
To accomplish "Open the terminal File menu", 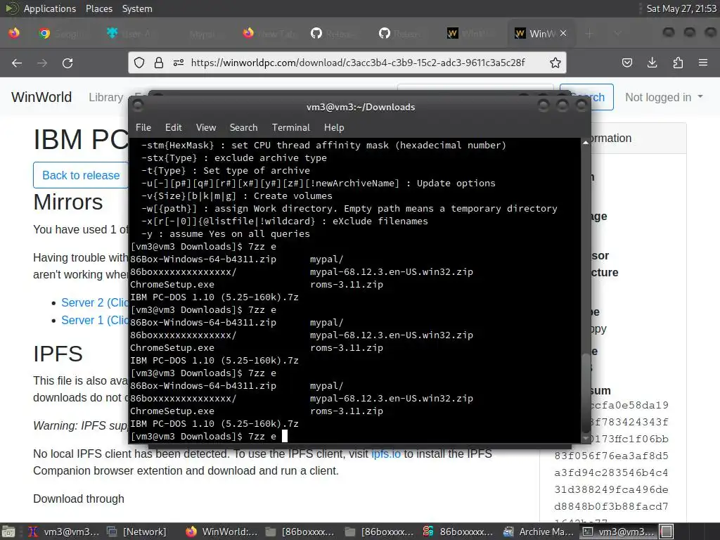I will (143, 128).
